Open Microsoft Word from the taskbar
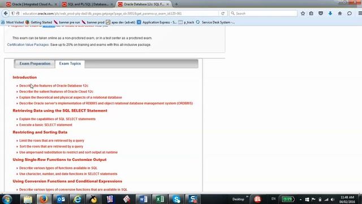This screenshot has height=204, width=362. point(143,199)
